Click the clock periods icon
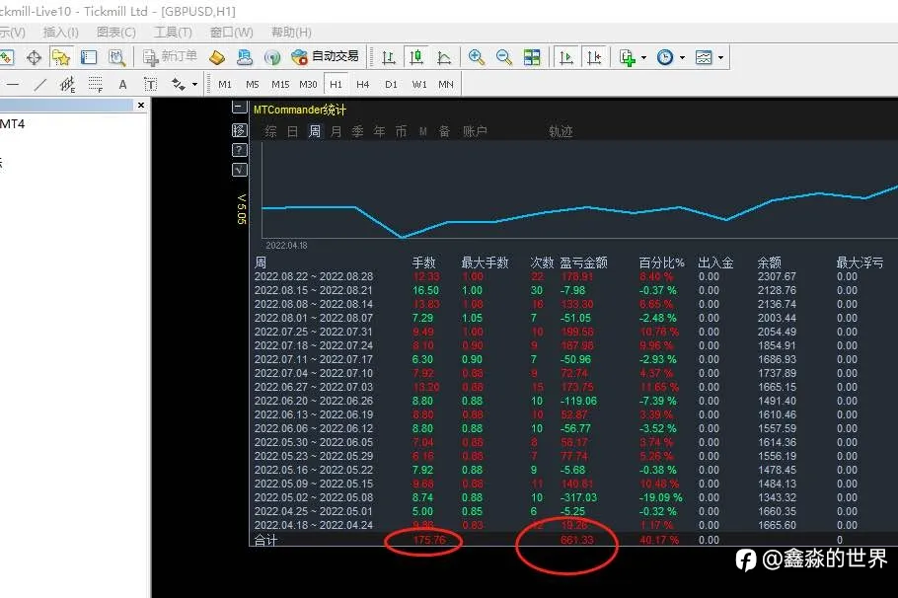 665,57
